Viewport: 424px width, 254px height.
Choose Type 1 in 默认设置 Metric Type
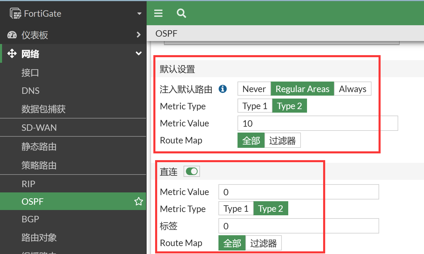coord(255,106)
